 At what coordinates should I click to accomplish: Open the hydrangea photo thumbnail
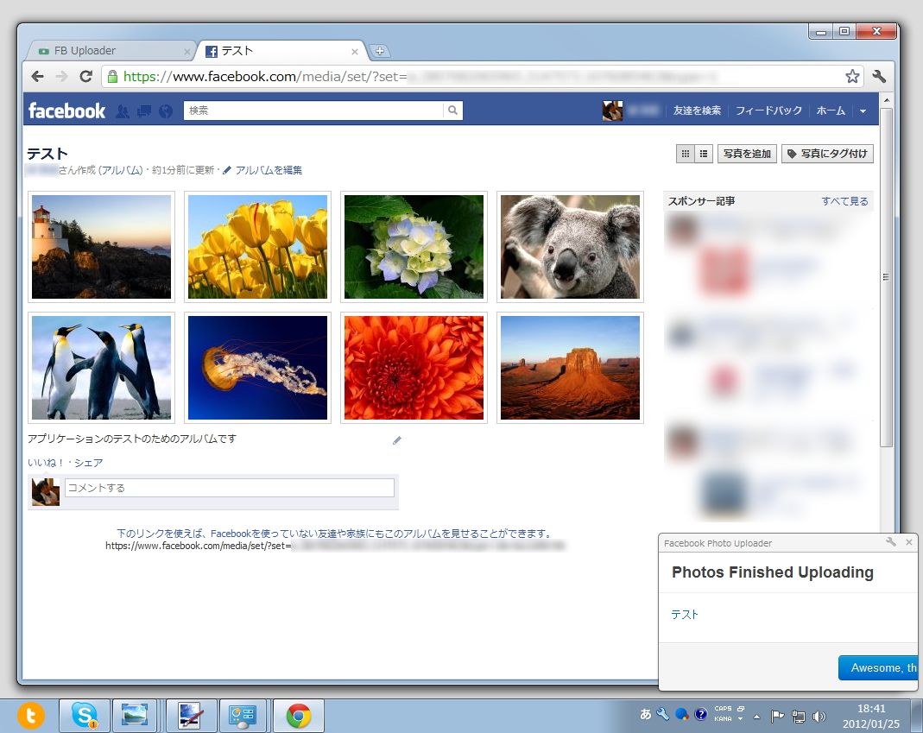(x=414, y=247)
